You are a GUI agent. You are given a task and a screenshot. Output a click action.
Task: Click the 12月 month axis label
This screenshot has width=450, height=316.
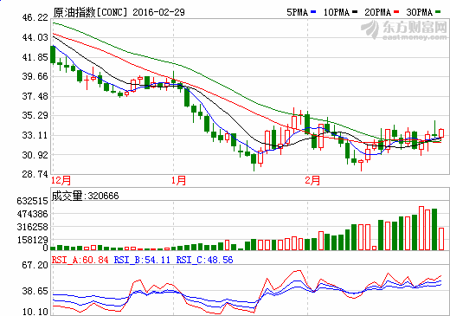61,180
